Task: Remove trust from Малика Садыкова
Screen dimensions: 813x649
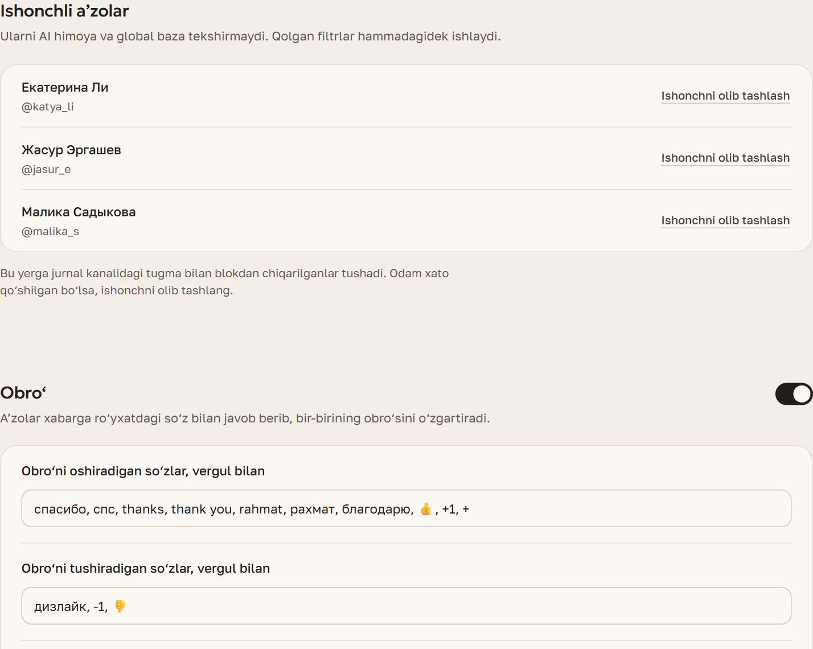Action: pos(725,220)
